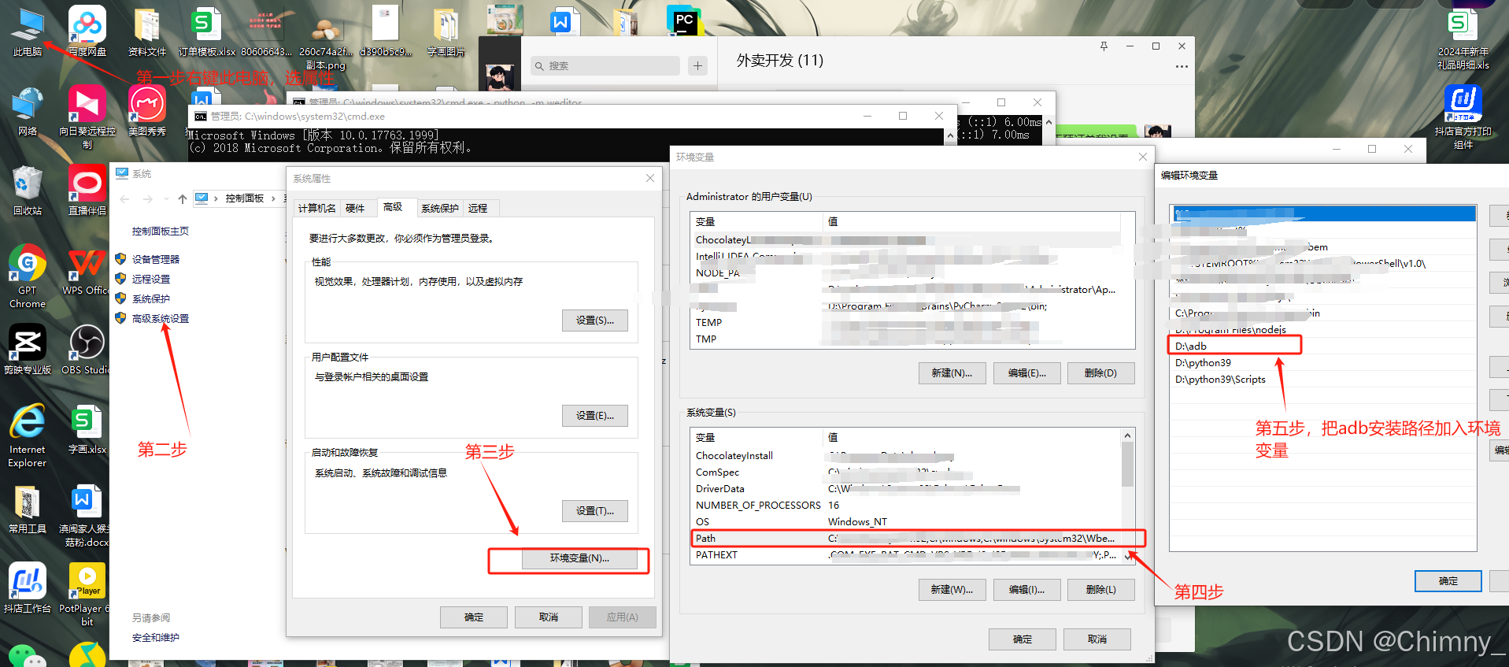Click 确定 in 系统属性 dialog

474,617
